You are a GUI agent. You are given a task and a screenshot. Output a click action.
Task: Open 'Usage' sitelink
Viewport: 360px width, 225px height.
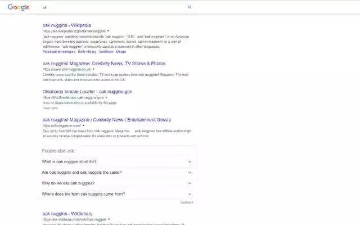click(121, 52)
